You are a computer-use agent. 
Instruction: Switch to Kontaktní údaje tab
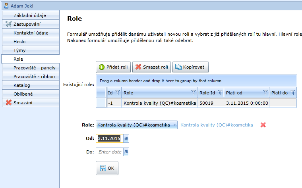[x=30, y=33]
